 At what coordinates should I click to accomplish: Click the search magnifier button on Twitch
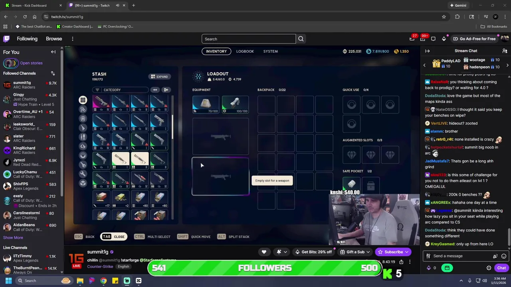pyautogui.click(x=301, y=39)
